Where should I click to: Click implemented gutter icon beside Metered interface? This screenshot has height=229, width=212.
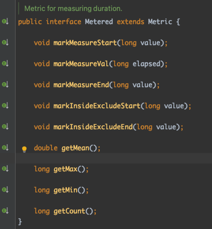point(5,22)
